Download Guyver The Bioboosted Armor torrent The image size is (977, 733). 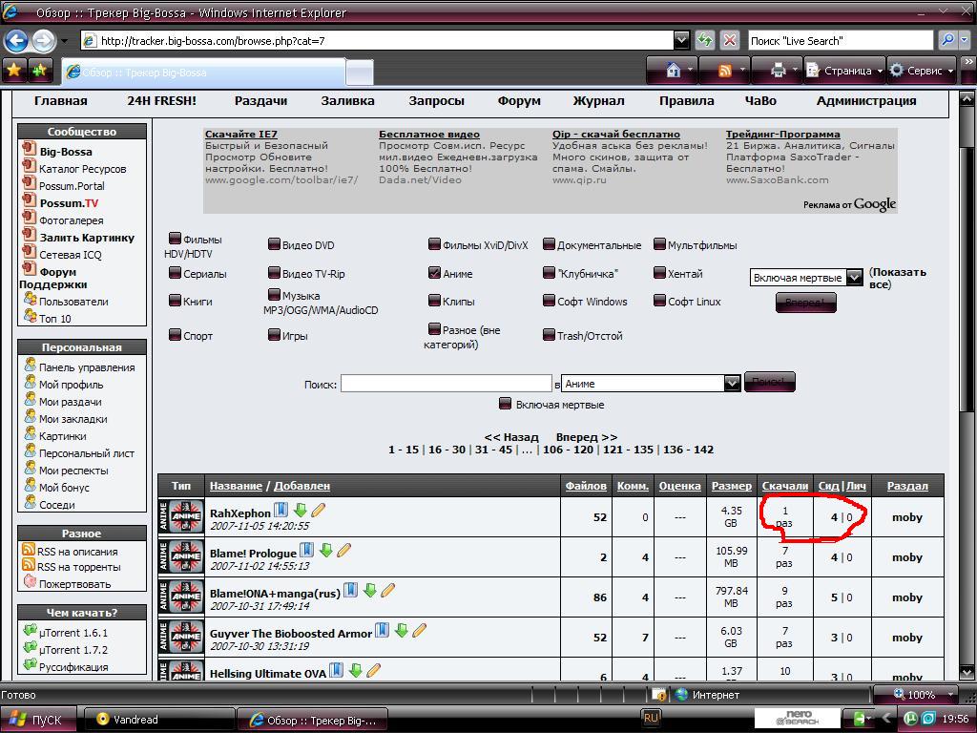pos(402,630)
